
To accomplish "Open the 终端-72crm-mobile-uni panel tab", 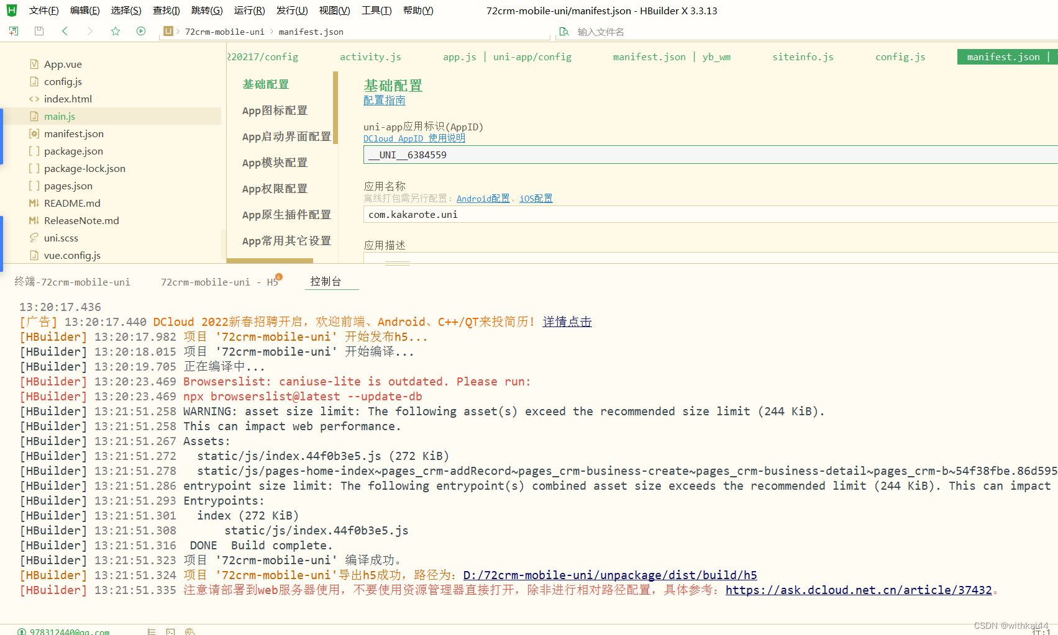I will [x=73, y=282].
